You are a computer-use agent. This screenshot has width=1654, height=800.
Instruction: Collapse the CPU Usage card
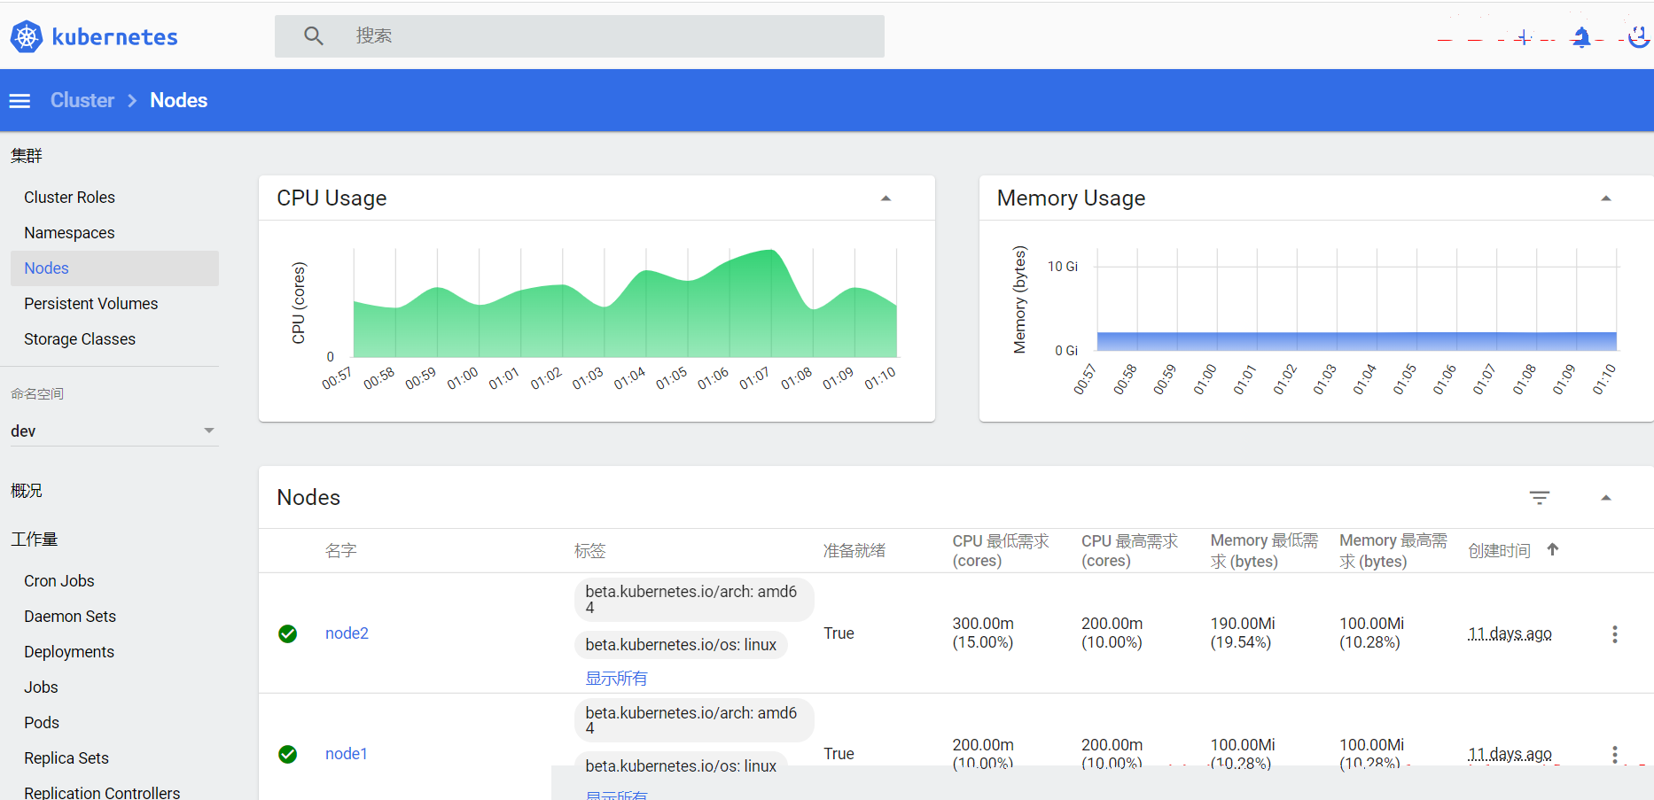point(886,198)
